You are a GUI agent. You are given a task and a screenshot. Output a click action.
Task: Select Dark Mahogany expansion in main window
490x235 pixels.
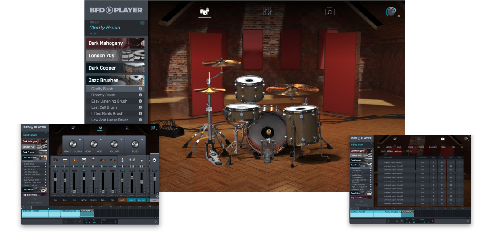click(115, 43)
